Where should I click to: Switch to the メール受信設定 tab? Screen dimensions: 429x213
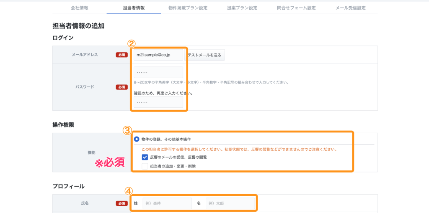(x=351, y=8)
